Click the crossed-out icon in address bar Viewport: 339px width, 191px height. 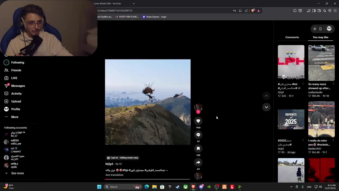pos(234,11)
